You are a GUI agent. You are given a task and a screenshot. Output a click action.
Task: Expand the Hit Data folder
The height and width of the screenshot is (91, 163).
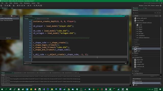coord(137,33)
